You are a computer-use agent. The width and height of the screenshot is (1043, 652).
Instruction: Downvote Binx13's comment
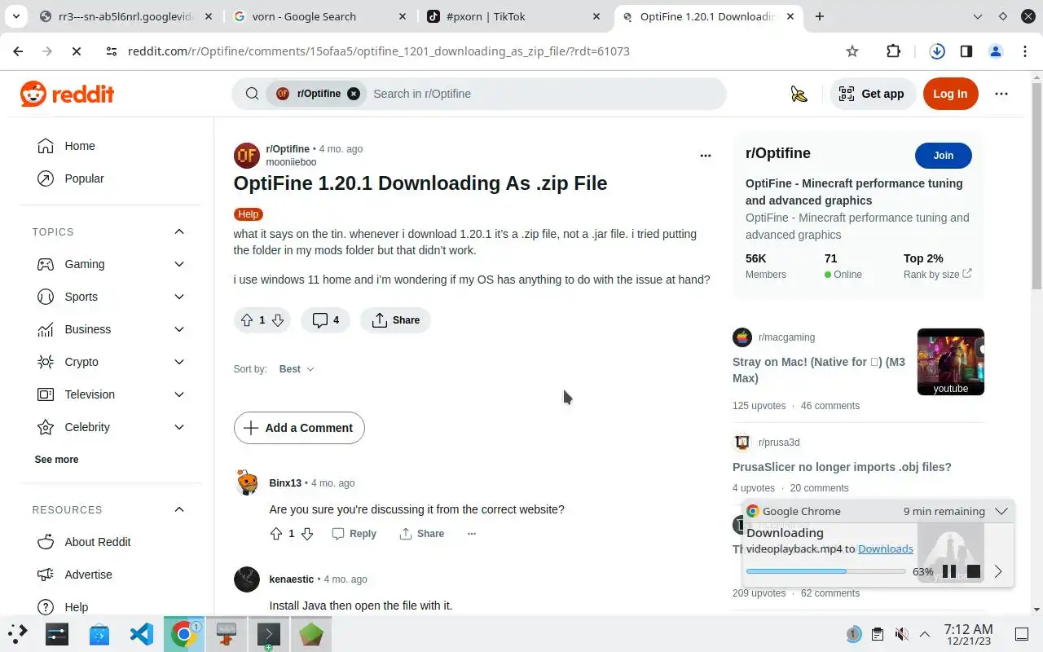click(x=306, y=534)
